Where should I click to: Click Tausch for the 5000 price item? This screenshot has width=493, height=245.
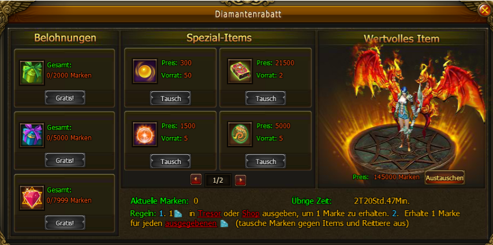(266, 161)
